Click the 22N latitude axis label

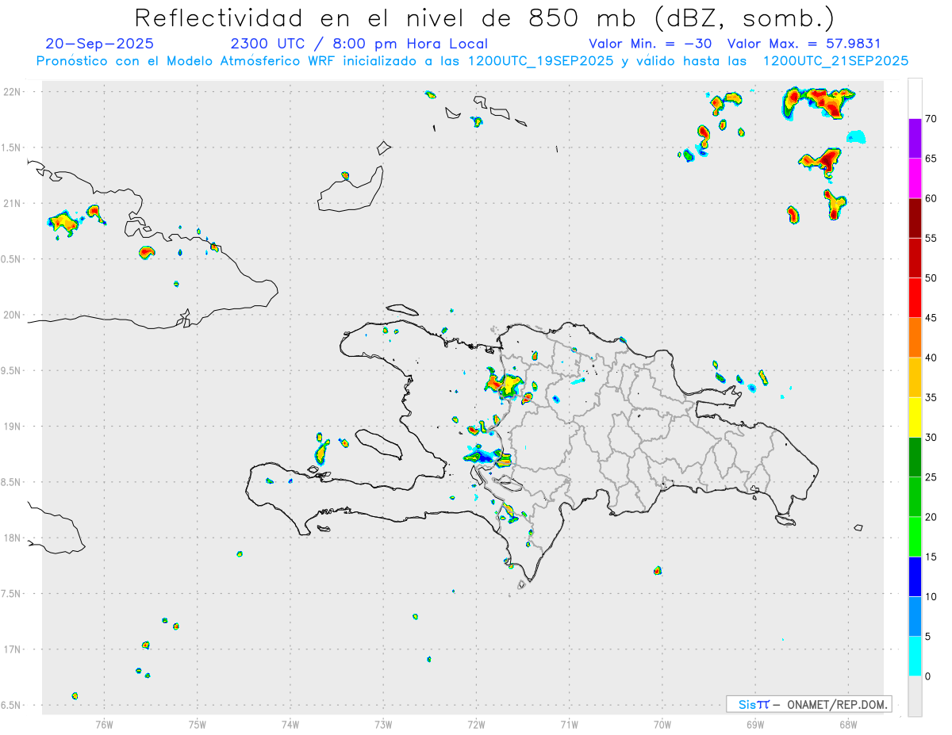coord(13,92)
